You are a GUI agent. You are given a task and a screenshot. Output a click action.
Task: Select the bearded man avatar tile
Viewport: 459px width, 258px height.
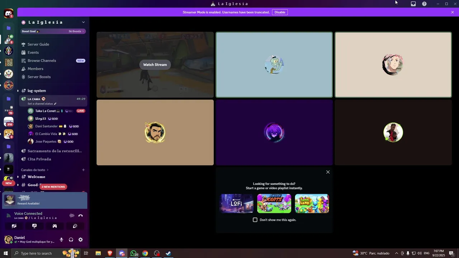[155, 133]
